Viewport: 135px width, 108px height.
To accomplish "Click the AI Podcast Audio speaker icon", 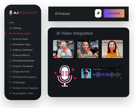I will point(10,34).
